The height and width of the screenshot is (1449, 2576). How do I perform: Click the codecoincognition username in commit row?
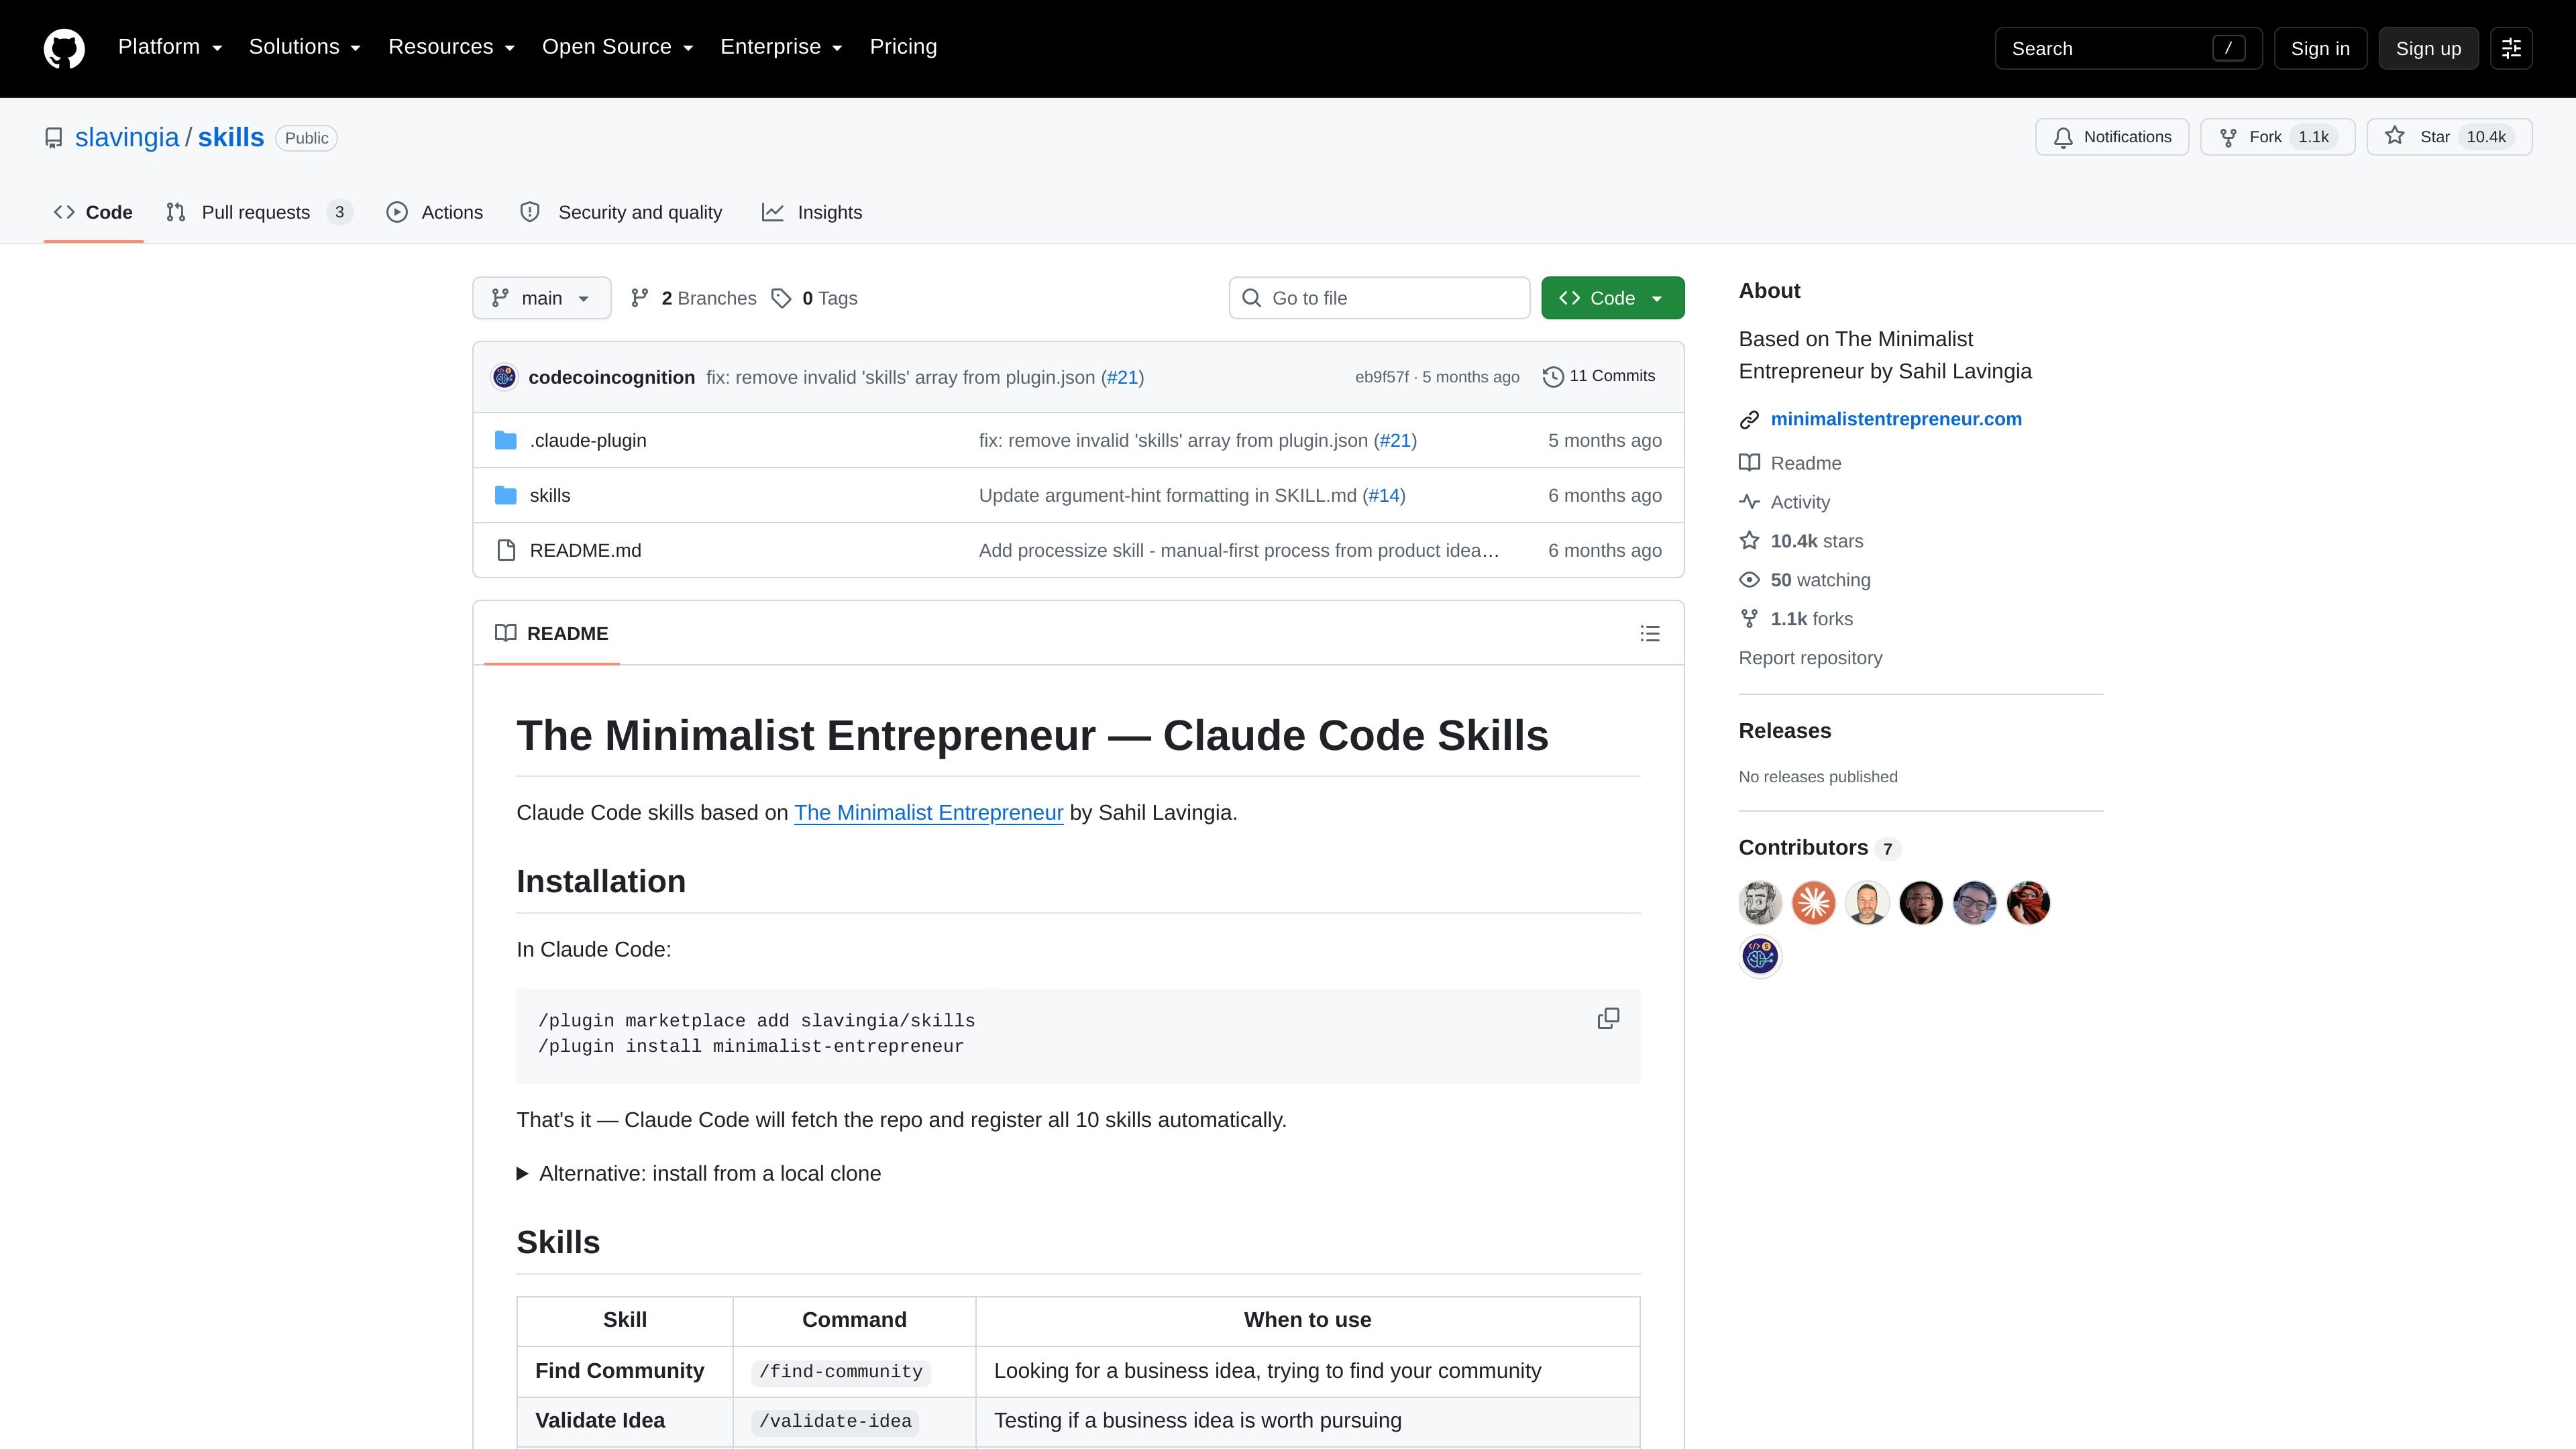611,377
